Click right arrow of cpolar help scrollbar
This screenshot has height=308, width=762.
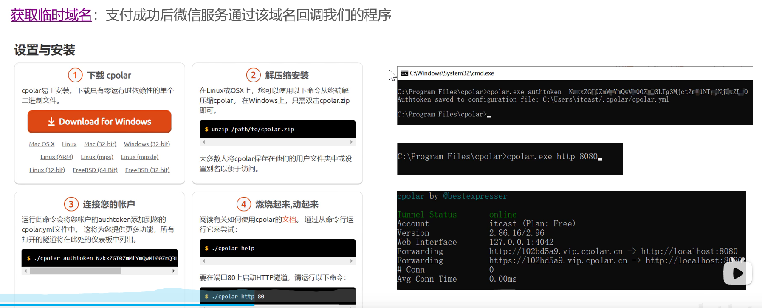tap(351, 261)
